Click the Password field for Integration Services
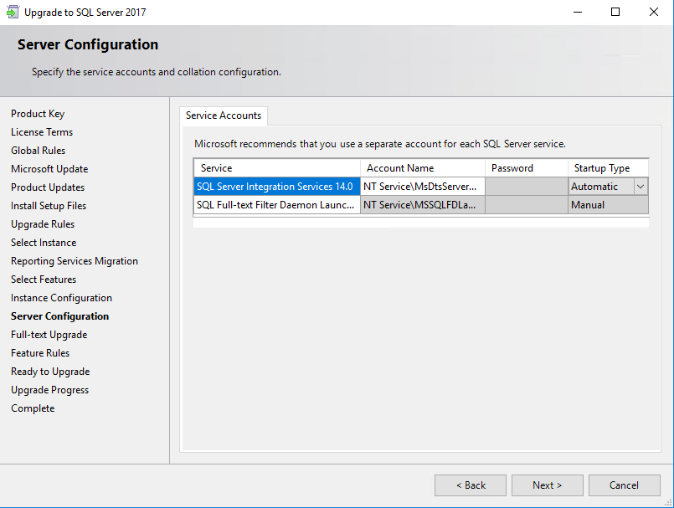The image size is (674, 508). (527, 187)
